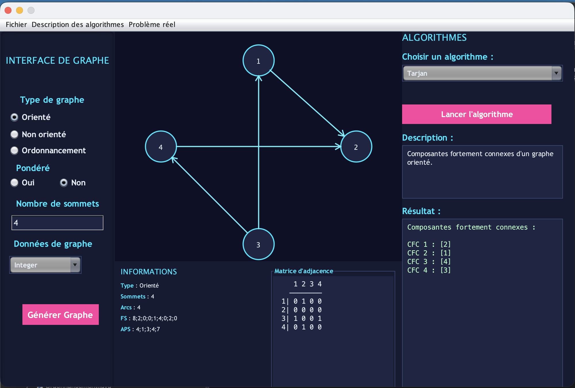Viewport: 575px width, 388px height.
Task: Click the Type : Orienté info line
Action: [140, 286]
